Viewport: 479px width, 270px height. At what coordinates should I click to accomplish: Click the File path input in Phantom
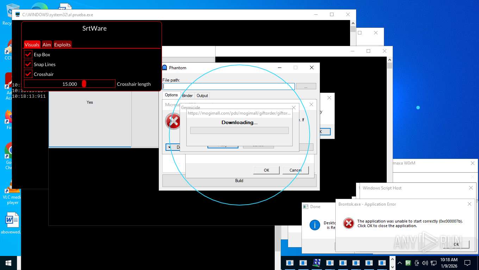[229, 86]
